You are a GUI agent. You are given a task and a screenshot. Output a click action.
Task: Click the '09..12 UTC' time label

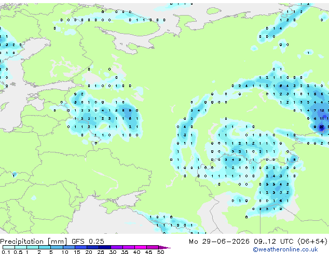(273, 242)
